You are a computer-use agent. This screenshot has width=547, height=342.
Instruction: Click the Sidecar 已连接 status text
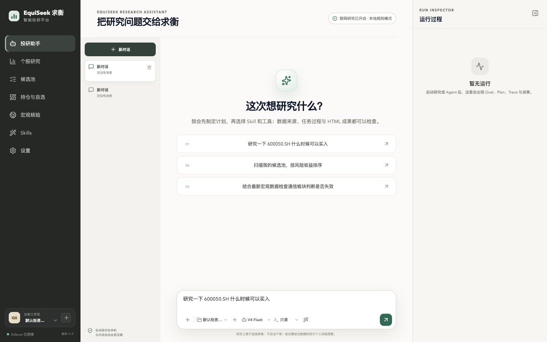tap(22, 334)
